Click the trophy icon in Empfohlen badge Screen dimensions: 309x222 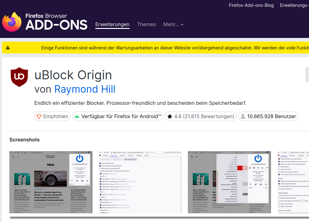39,116
